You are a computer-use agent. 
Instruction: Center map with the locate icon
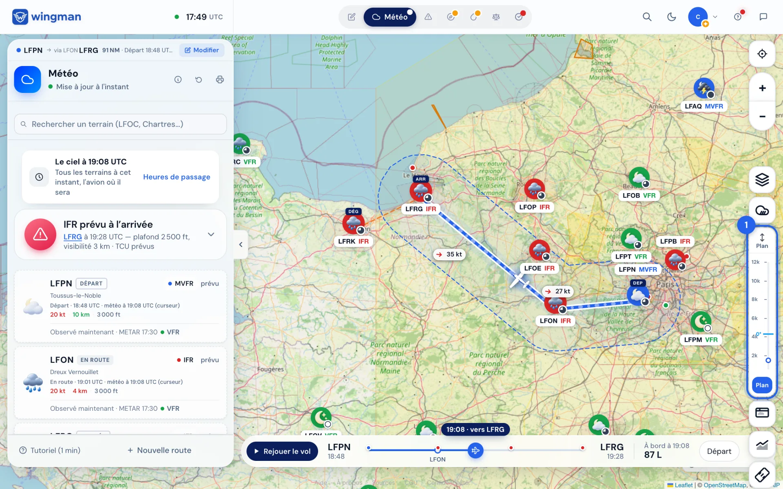[x=762, y=54]
